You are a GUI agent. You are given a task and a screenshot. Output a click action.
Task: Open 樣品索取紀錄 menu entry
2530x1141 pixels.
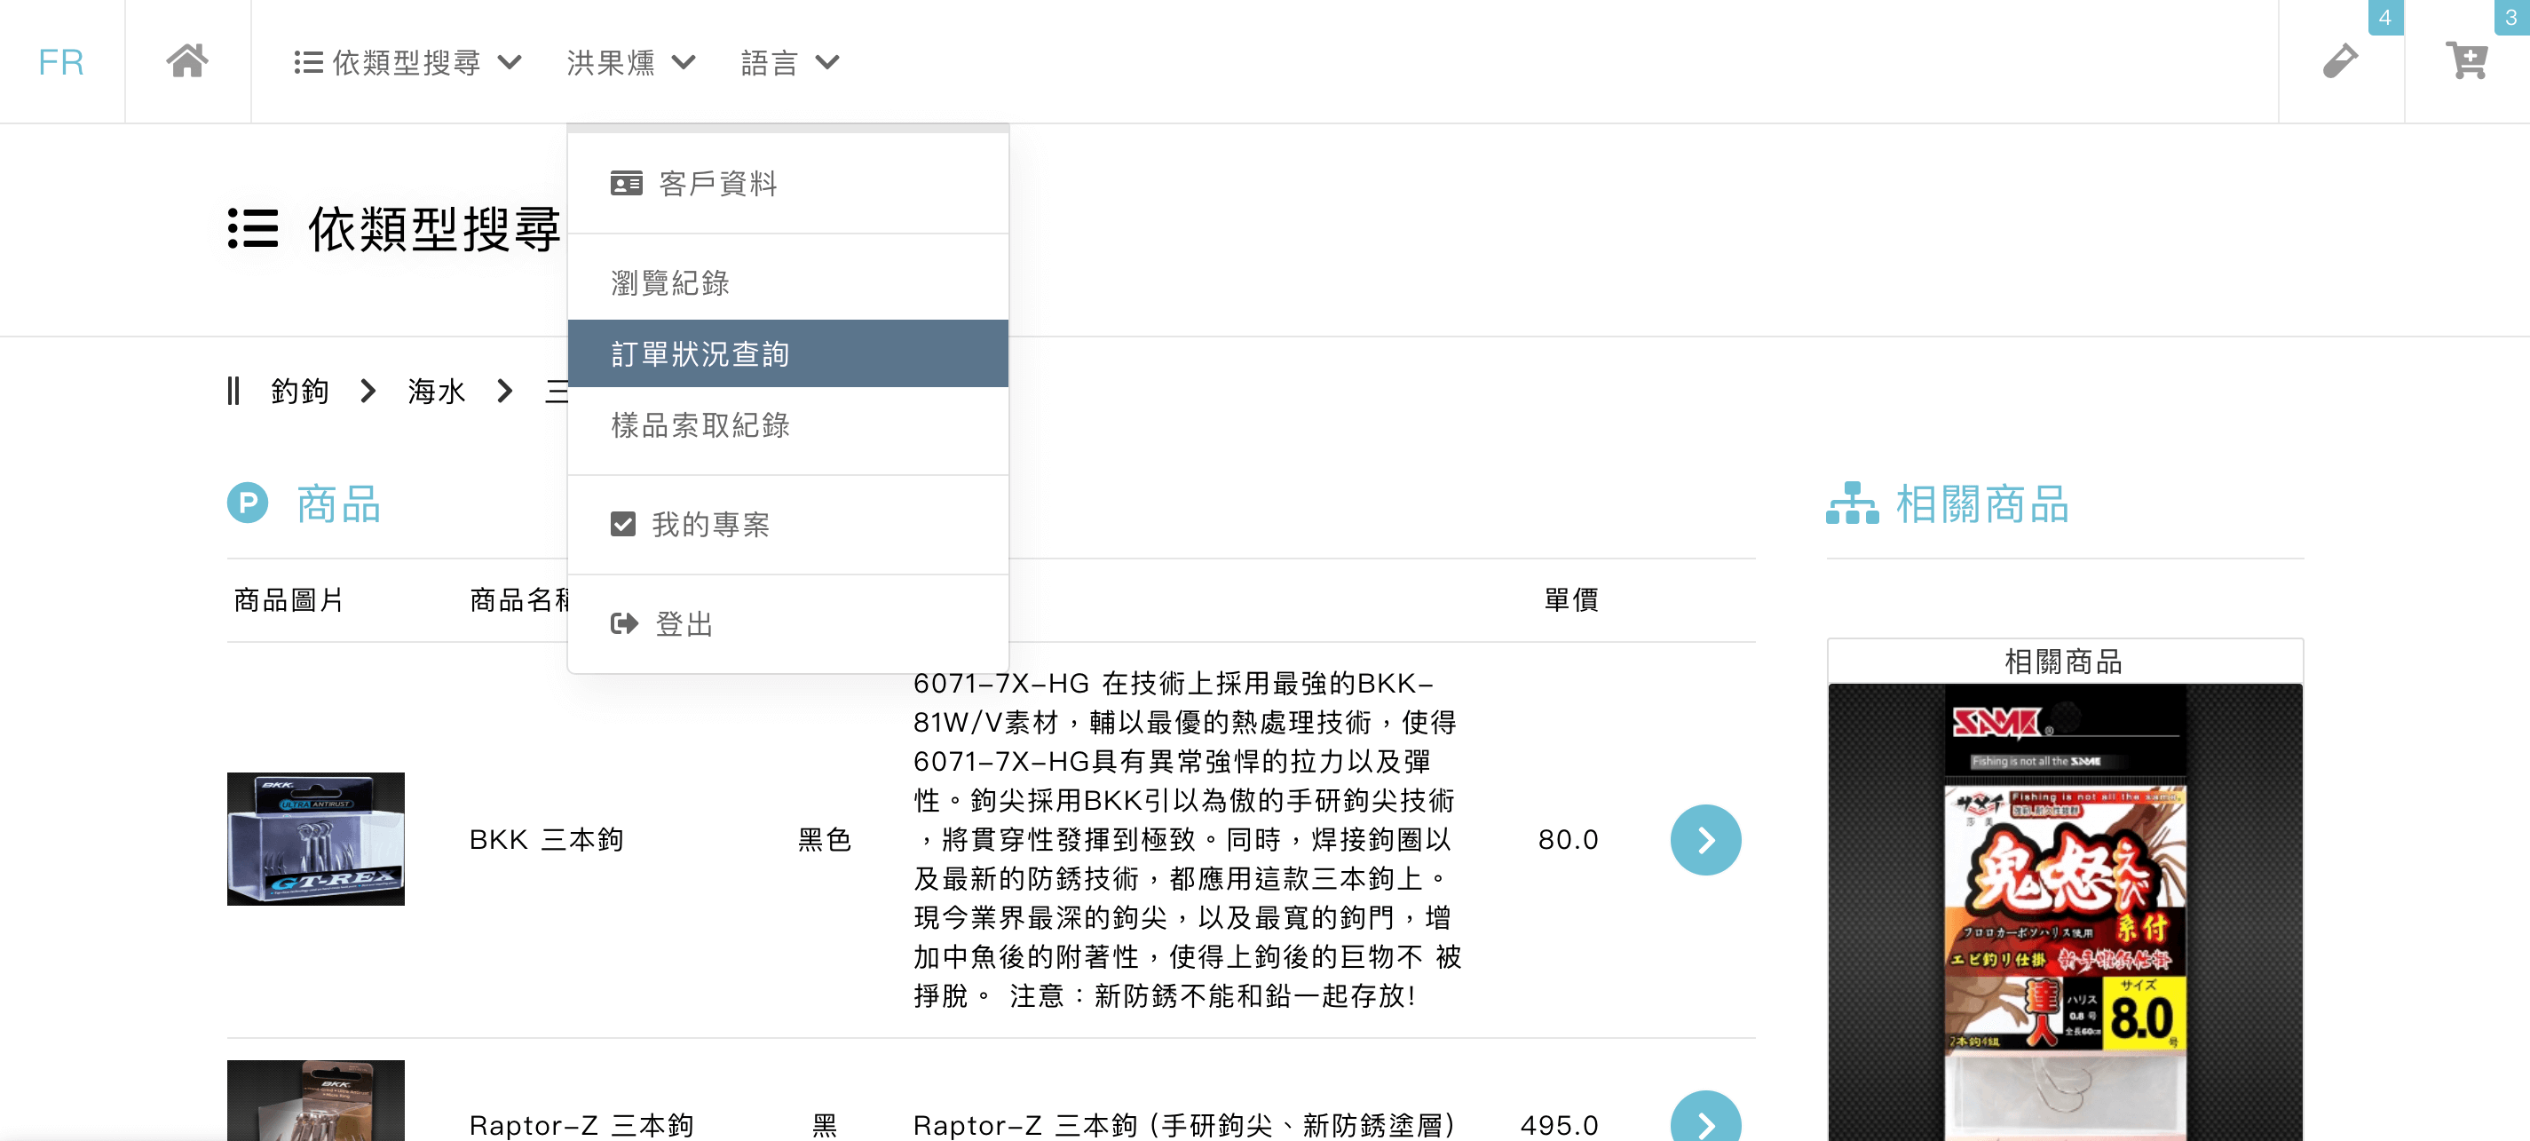pos(700,424)
